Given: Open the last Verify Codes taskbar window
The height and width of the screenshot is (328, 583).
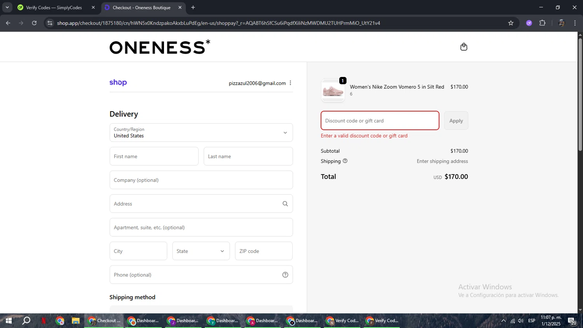Looking at the screenshot, I should [382, 321].
